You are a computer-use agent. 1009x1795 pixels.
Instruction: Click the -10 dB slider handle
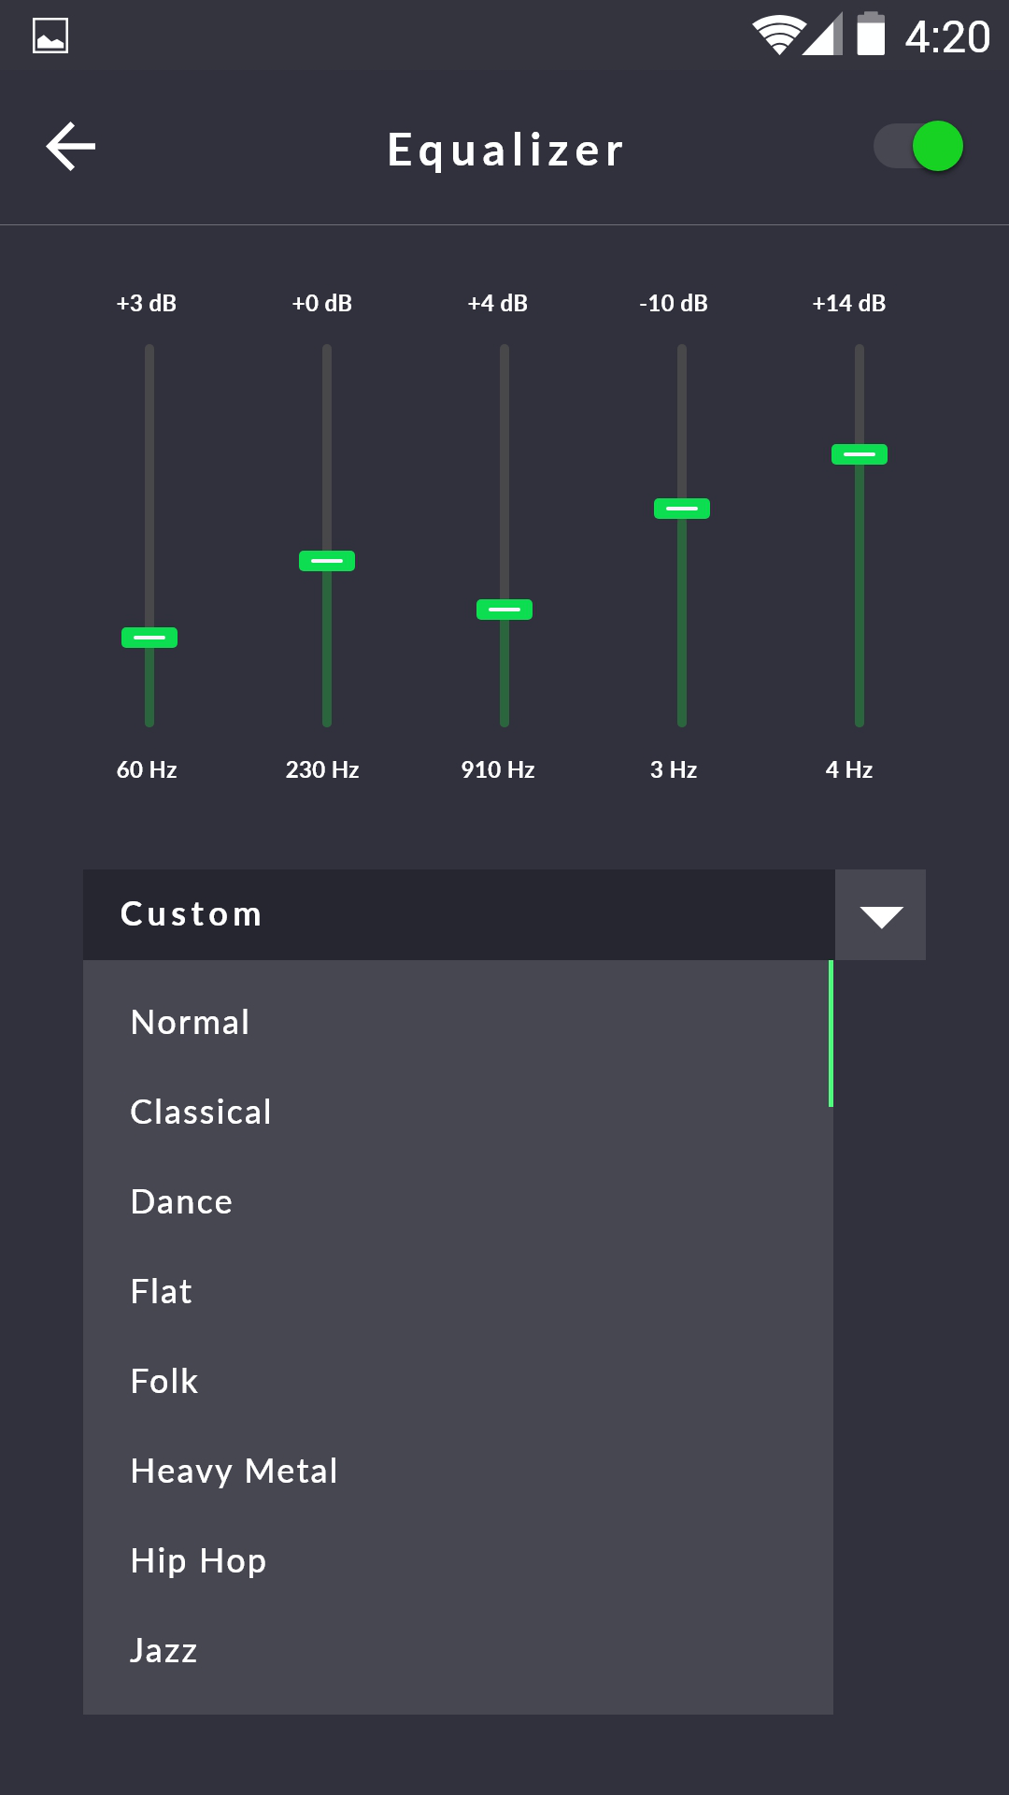coord(682,509)
